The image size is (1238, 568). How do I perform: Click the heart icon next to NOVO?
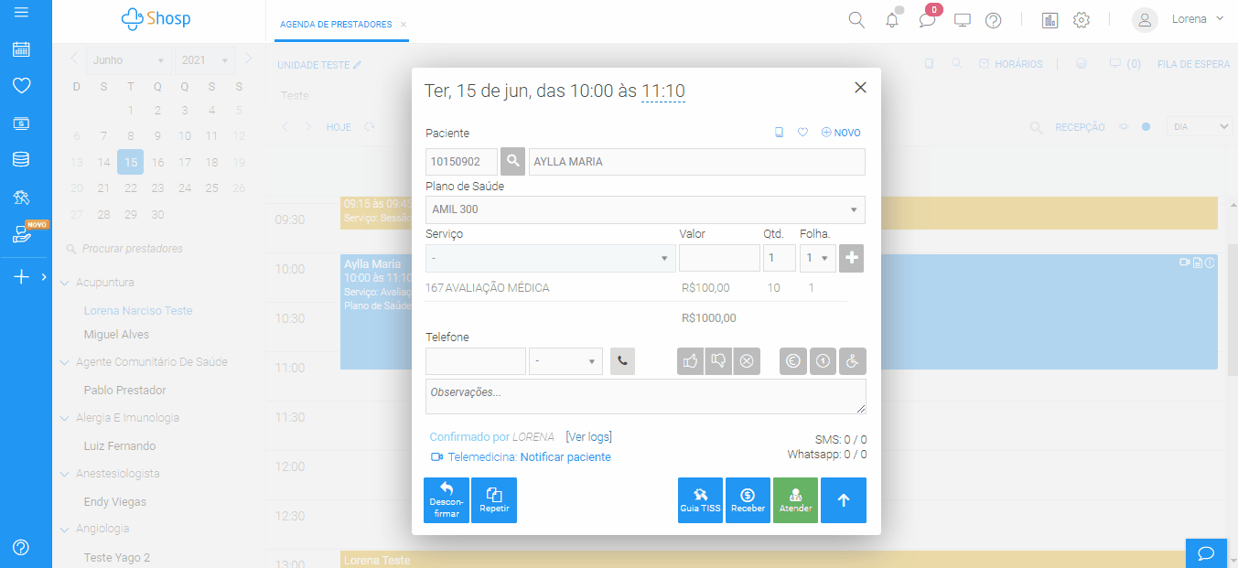(x=802, y=133)
